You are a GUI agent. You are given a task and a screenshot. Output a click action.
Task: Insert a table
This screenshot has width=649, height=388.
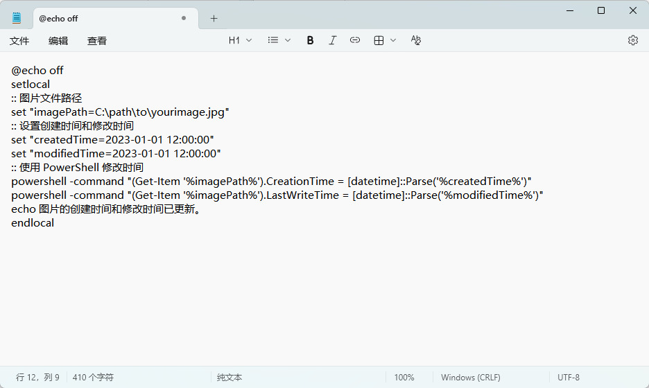pos(379,40)
